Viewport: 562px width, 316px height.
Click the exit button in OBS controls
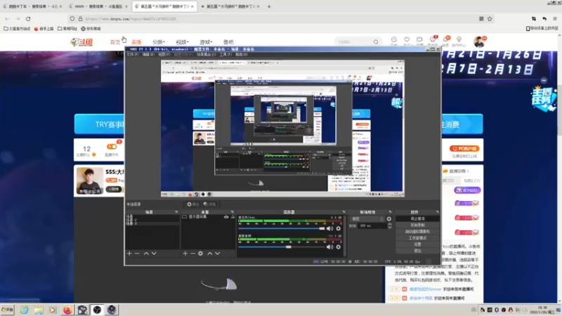click(417, 251)
